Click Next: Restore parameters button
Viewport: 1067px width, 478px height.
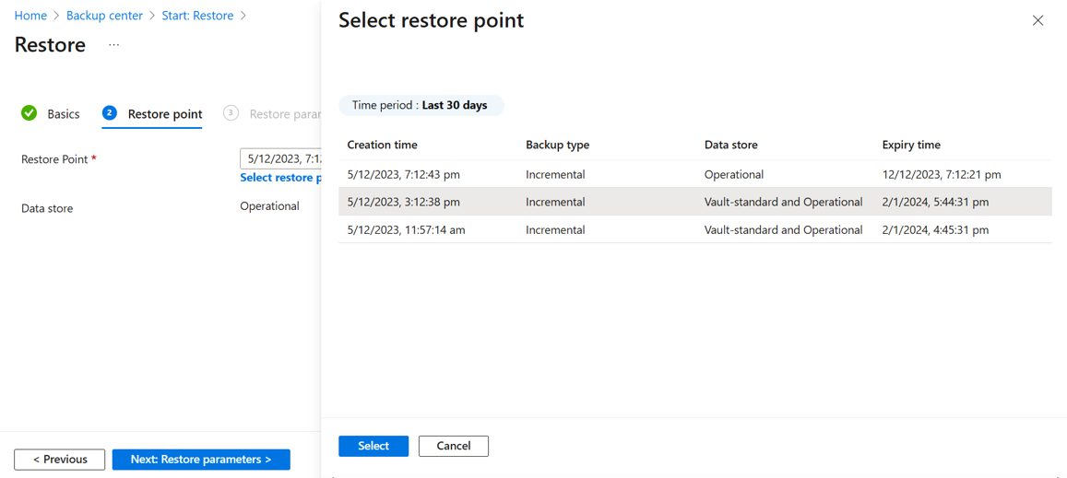(x=201, y=460)
